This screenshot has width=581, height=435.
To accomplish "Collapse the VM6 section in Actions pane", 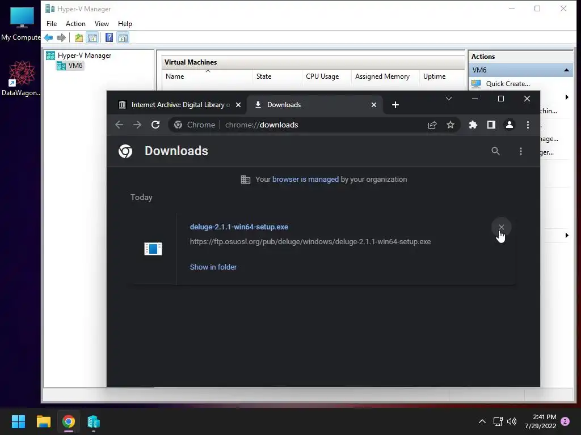I will [566, 70].
